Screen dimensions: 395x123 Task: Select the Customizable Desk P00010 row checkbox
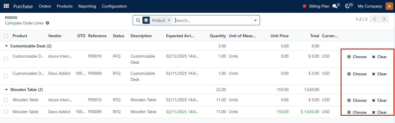click(x=6, y=59)
